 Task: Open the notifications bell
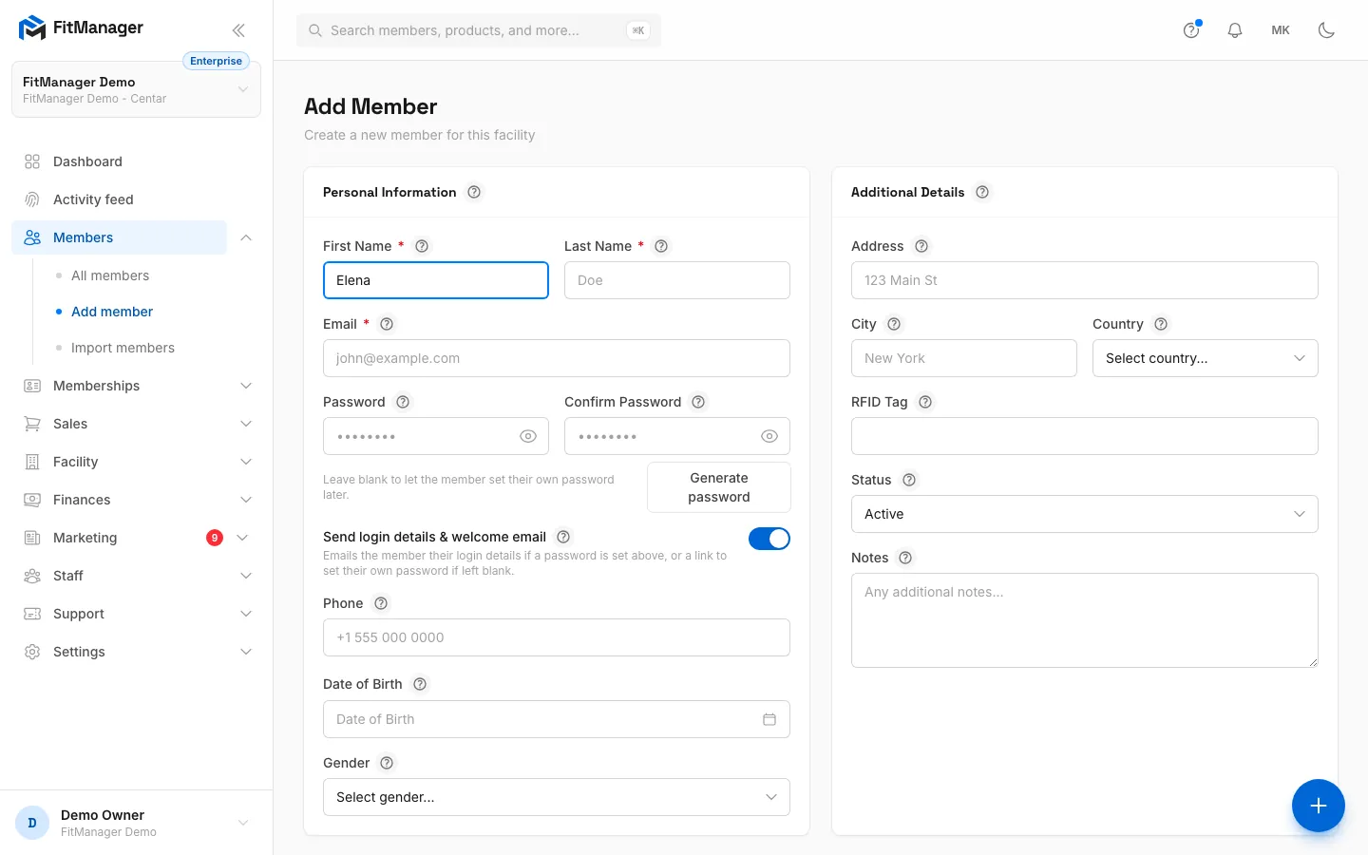coord(1235,30)
